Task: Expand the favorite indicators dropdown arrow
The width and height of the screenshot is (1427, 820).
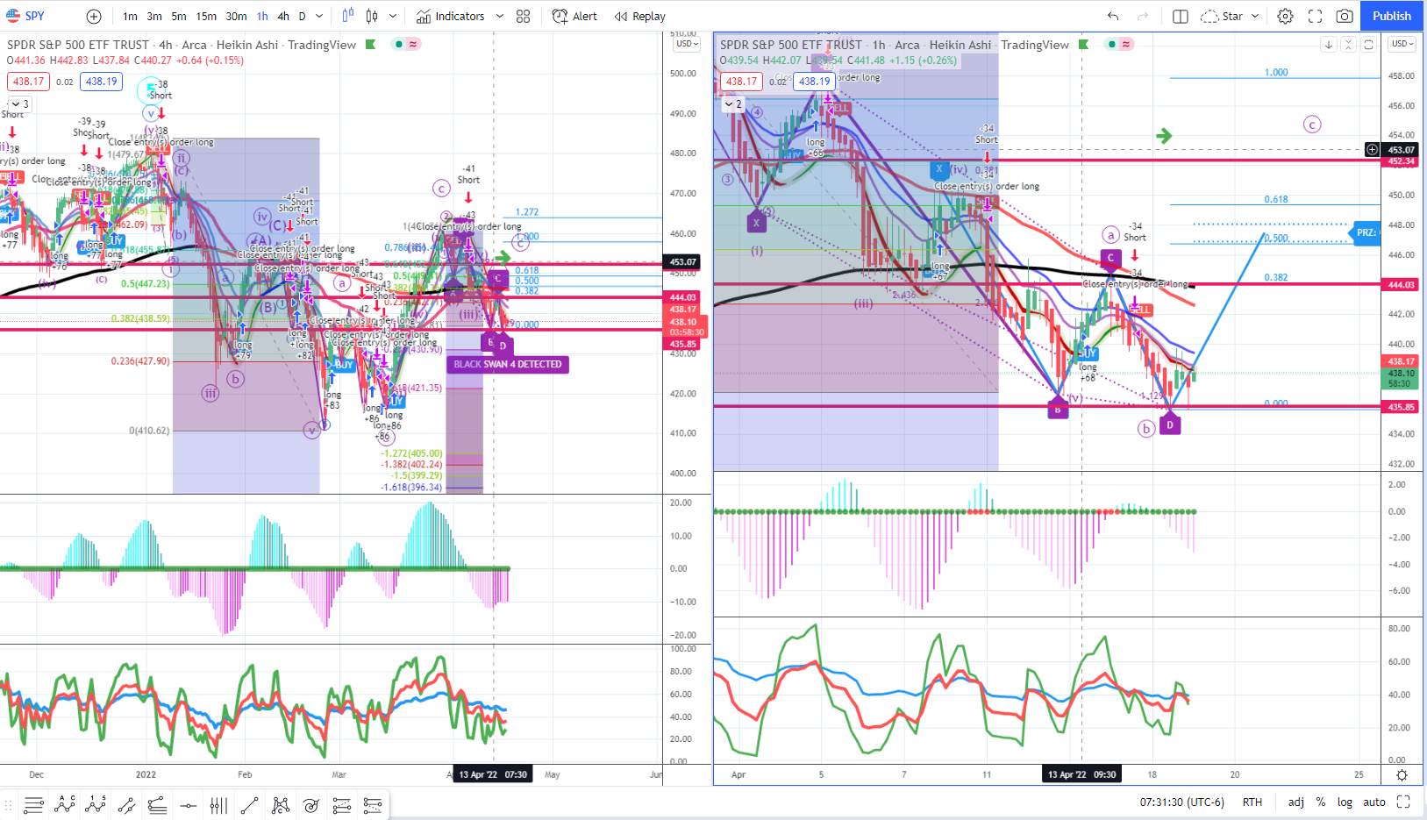Action: point(500,16)
